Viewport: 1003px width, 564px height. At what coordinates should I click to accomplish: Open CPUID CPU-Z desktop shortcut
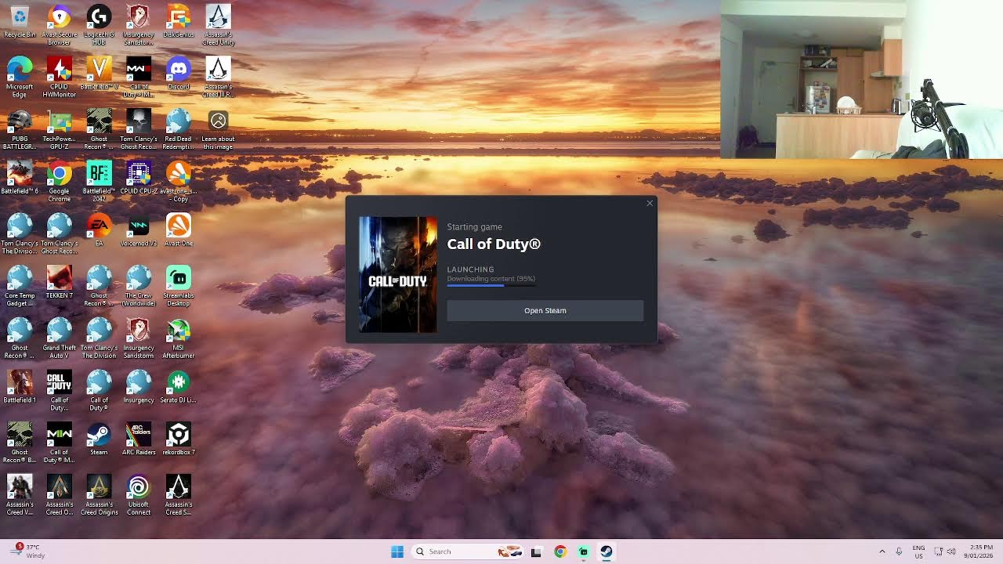(139, 178)
